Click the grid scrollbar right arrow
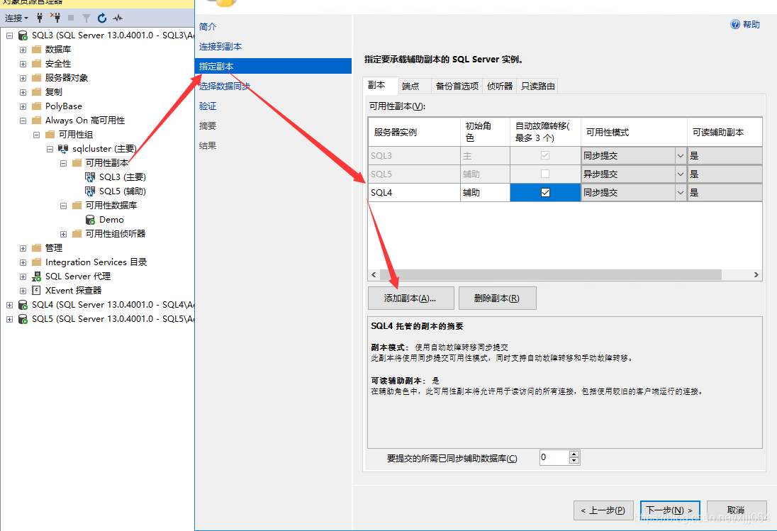The width and height of the screenshot is (777, 531). 756,274
